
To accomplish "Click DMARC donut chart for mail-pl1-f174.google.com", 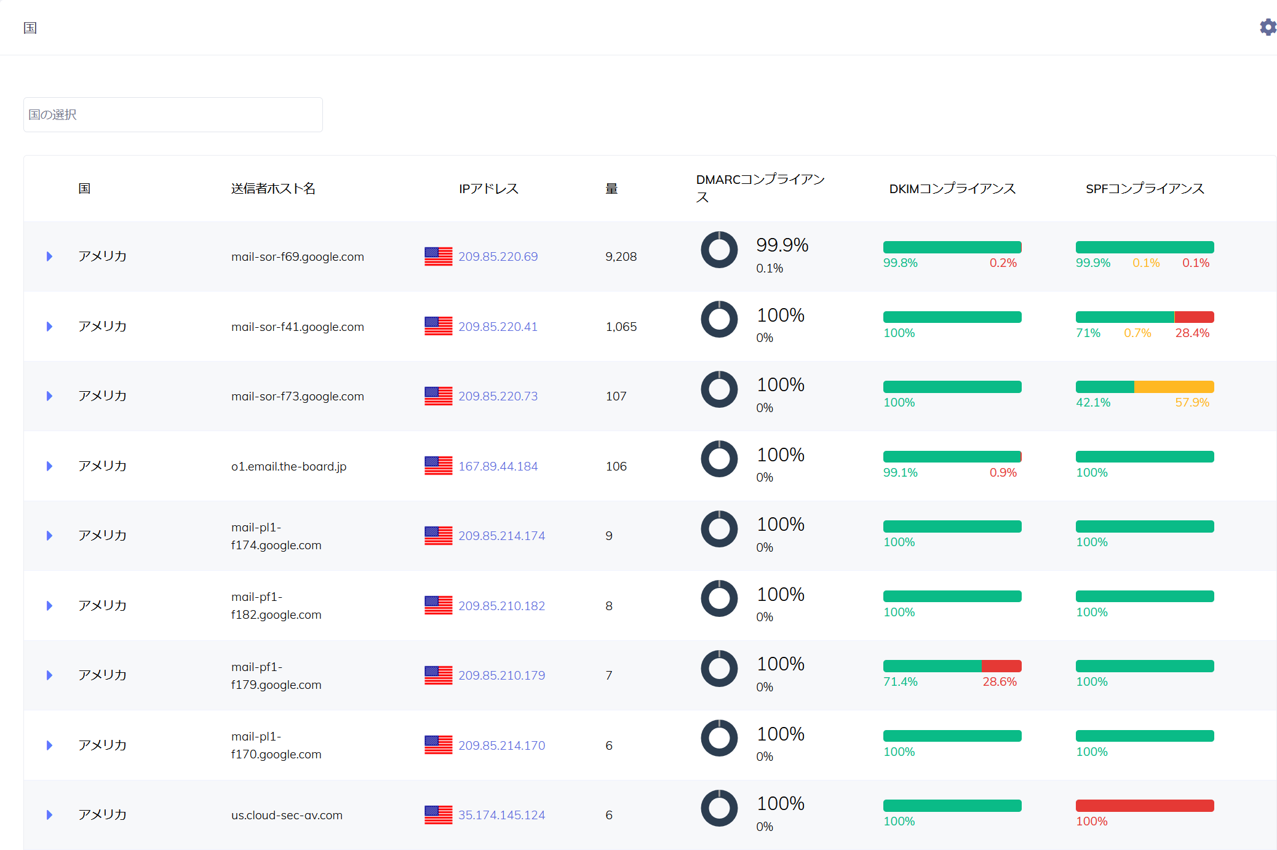I will pyautogui.click(x=719, y=529).
